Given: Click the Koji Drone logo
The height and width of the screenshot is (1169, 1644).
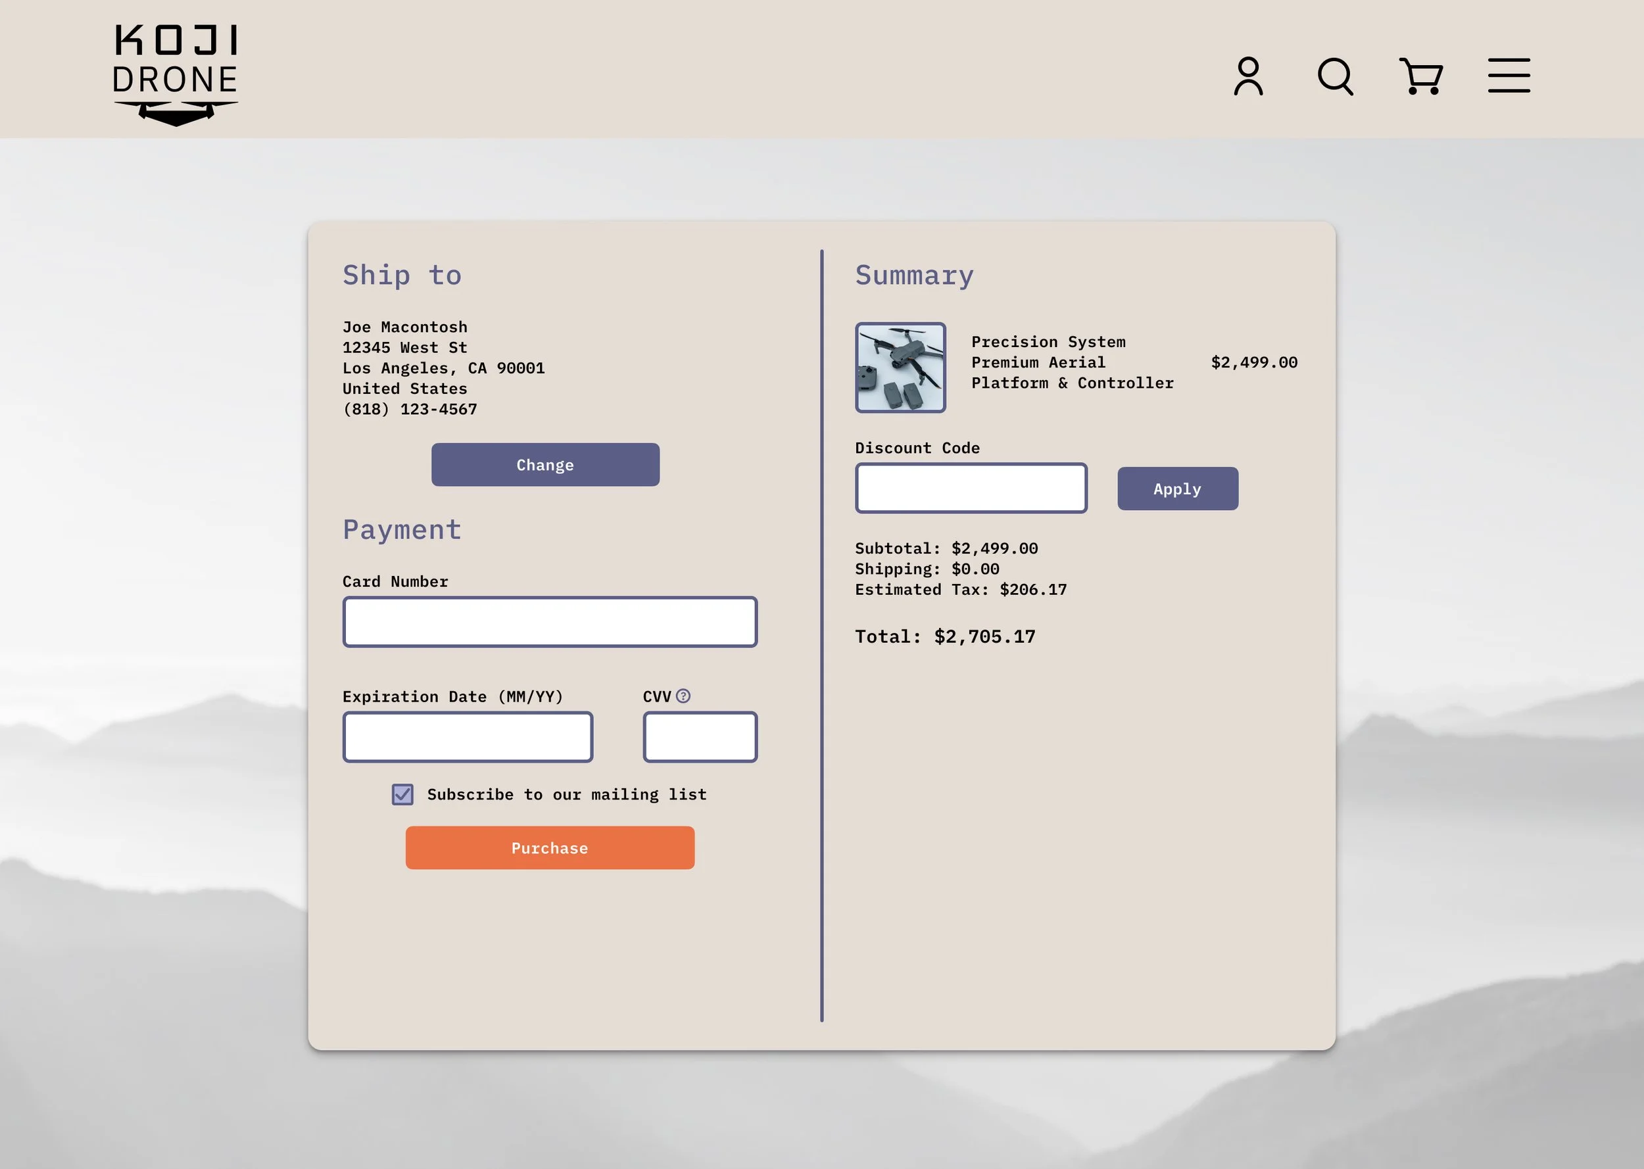Looking at the screenshot, I should point(176,75).
